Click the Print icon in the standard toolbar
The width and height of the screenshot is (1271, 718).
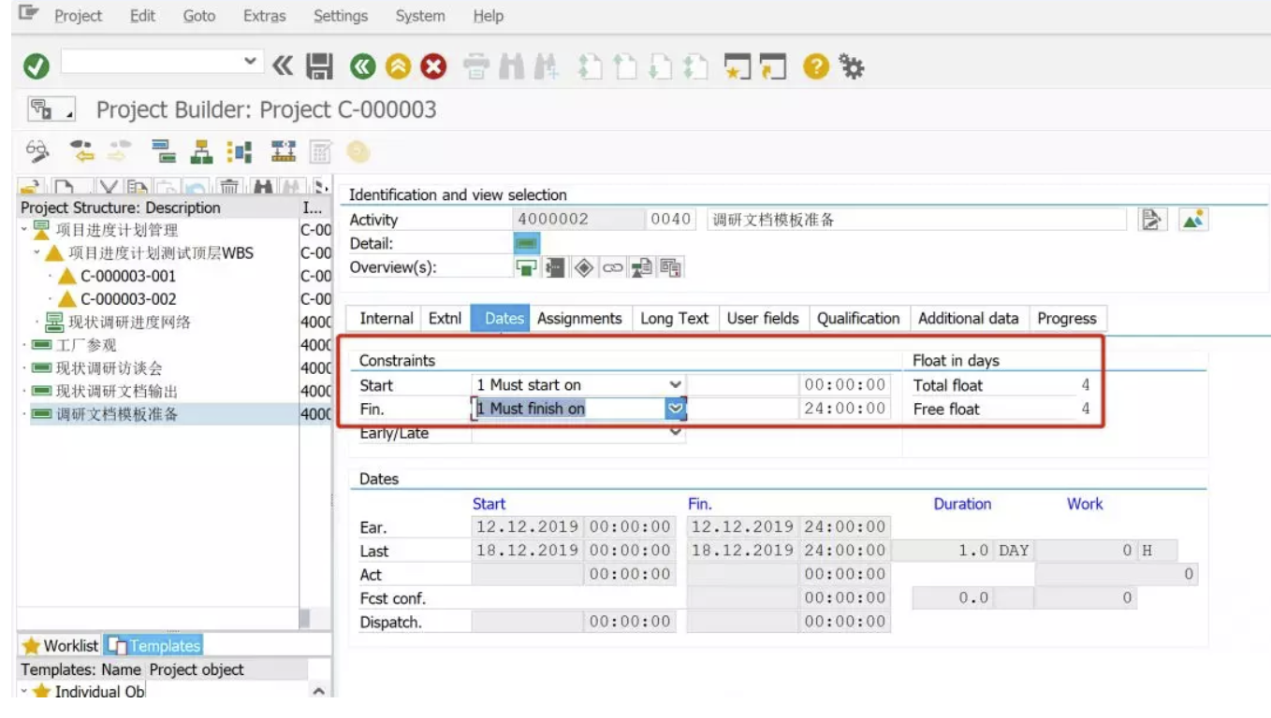(x=477, y=66)
